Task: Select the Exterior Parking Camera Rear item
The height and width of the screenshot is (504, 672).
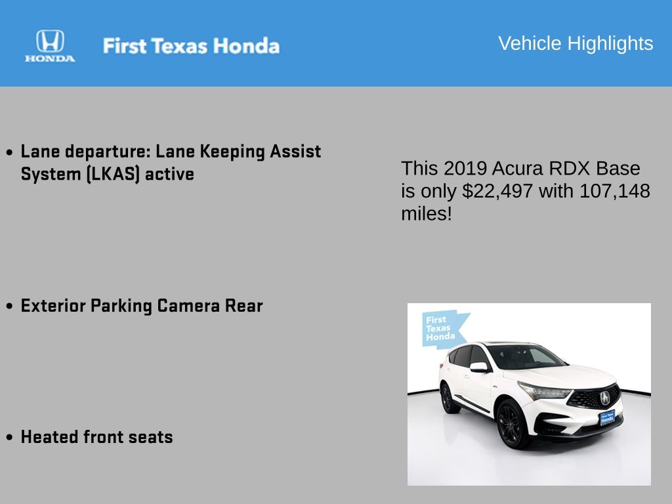Action: pos(142,306)
